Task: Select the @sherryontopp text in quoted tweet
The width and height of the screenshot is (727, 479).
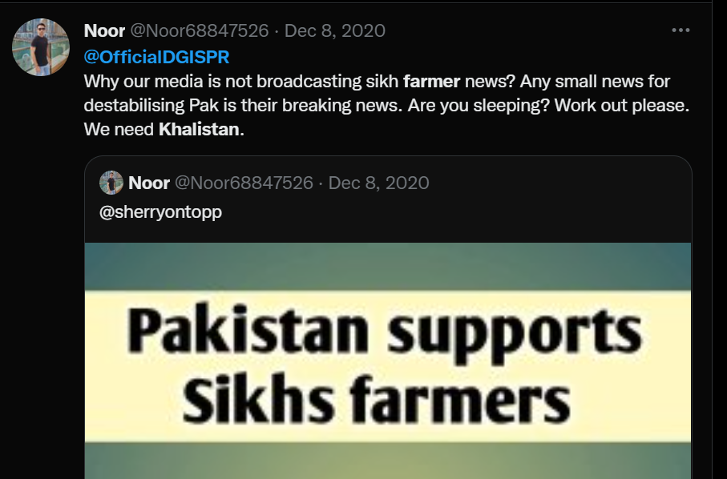Action: pos(160,212)
